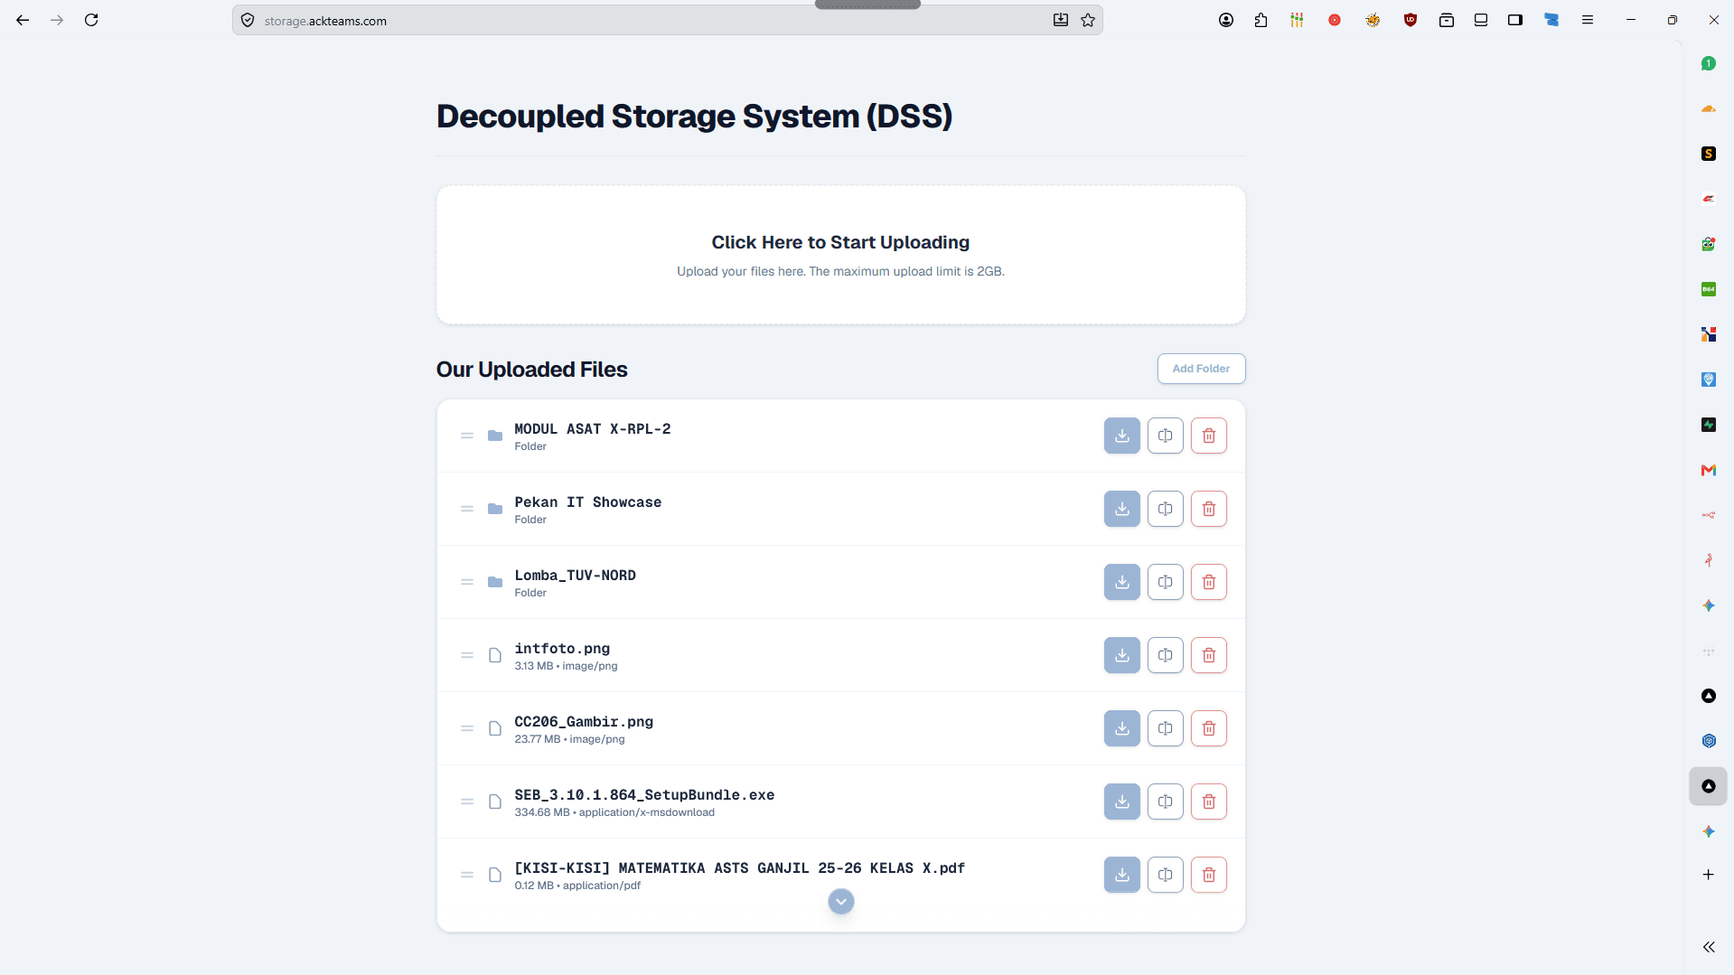
Task: Download the Pekan IT Showcase folder
Action: pos(1121,509)
